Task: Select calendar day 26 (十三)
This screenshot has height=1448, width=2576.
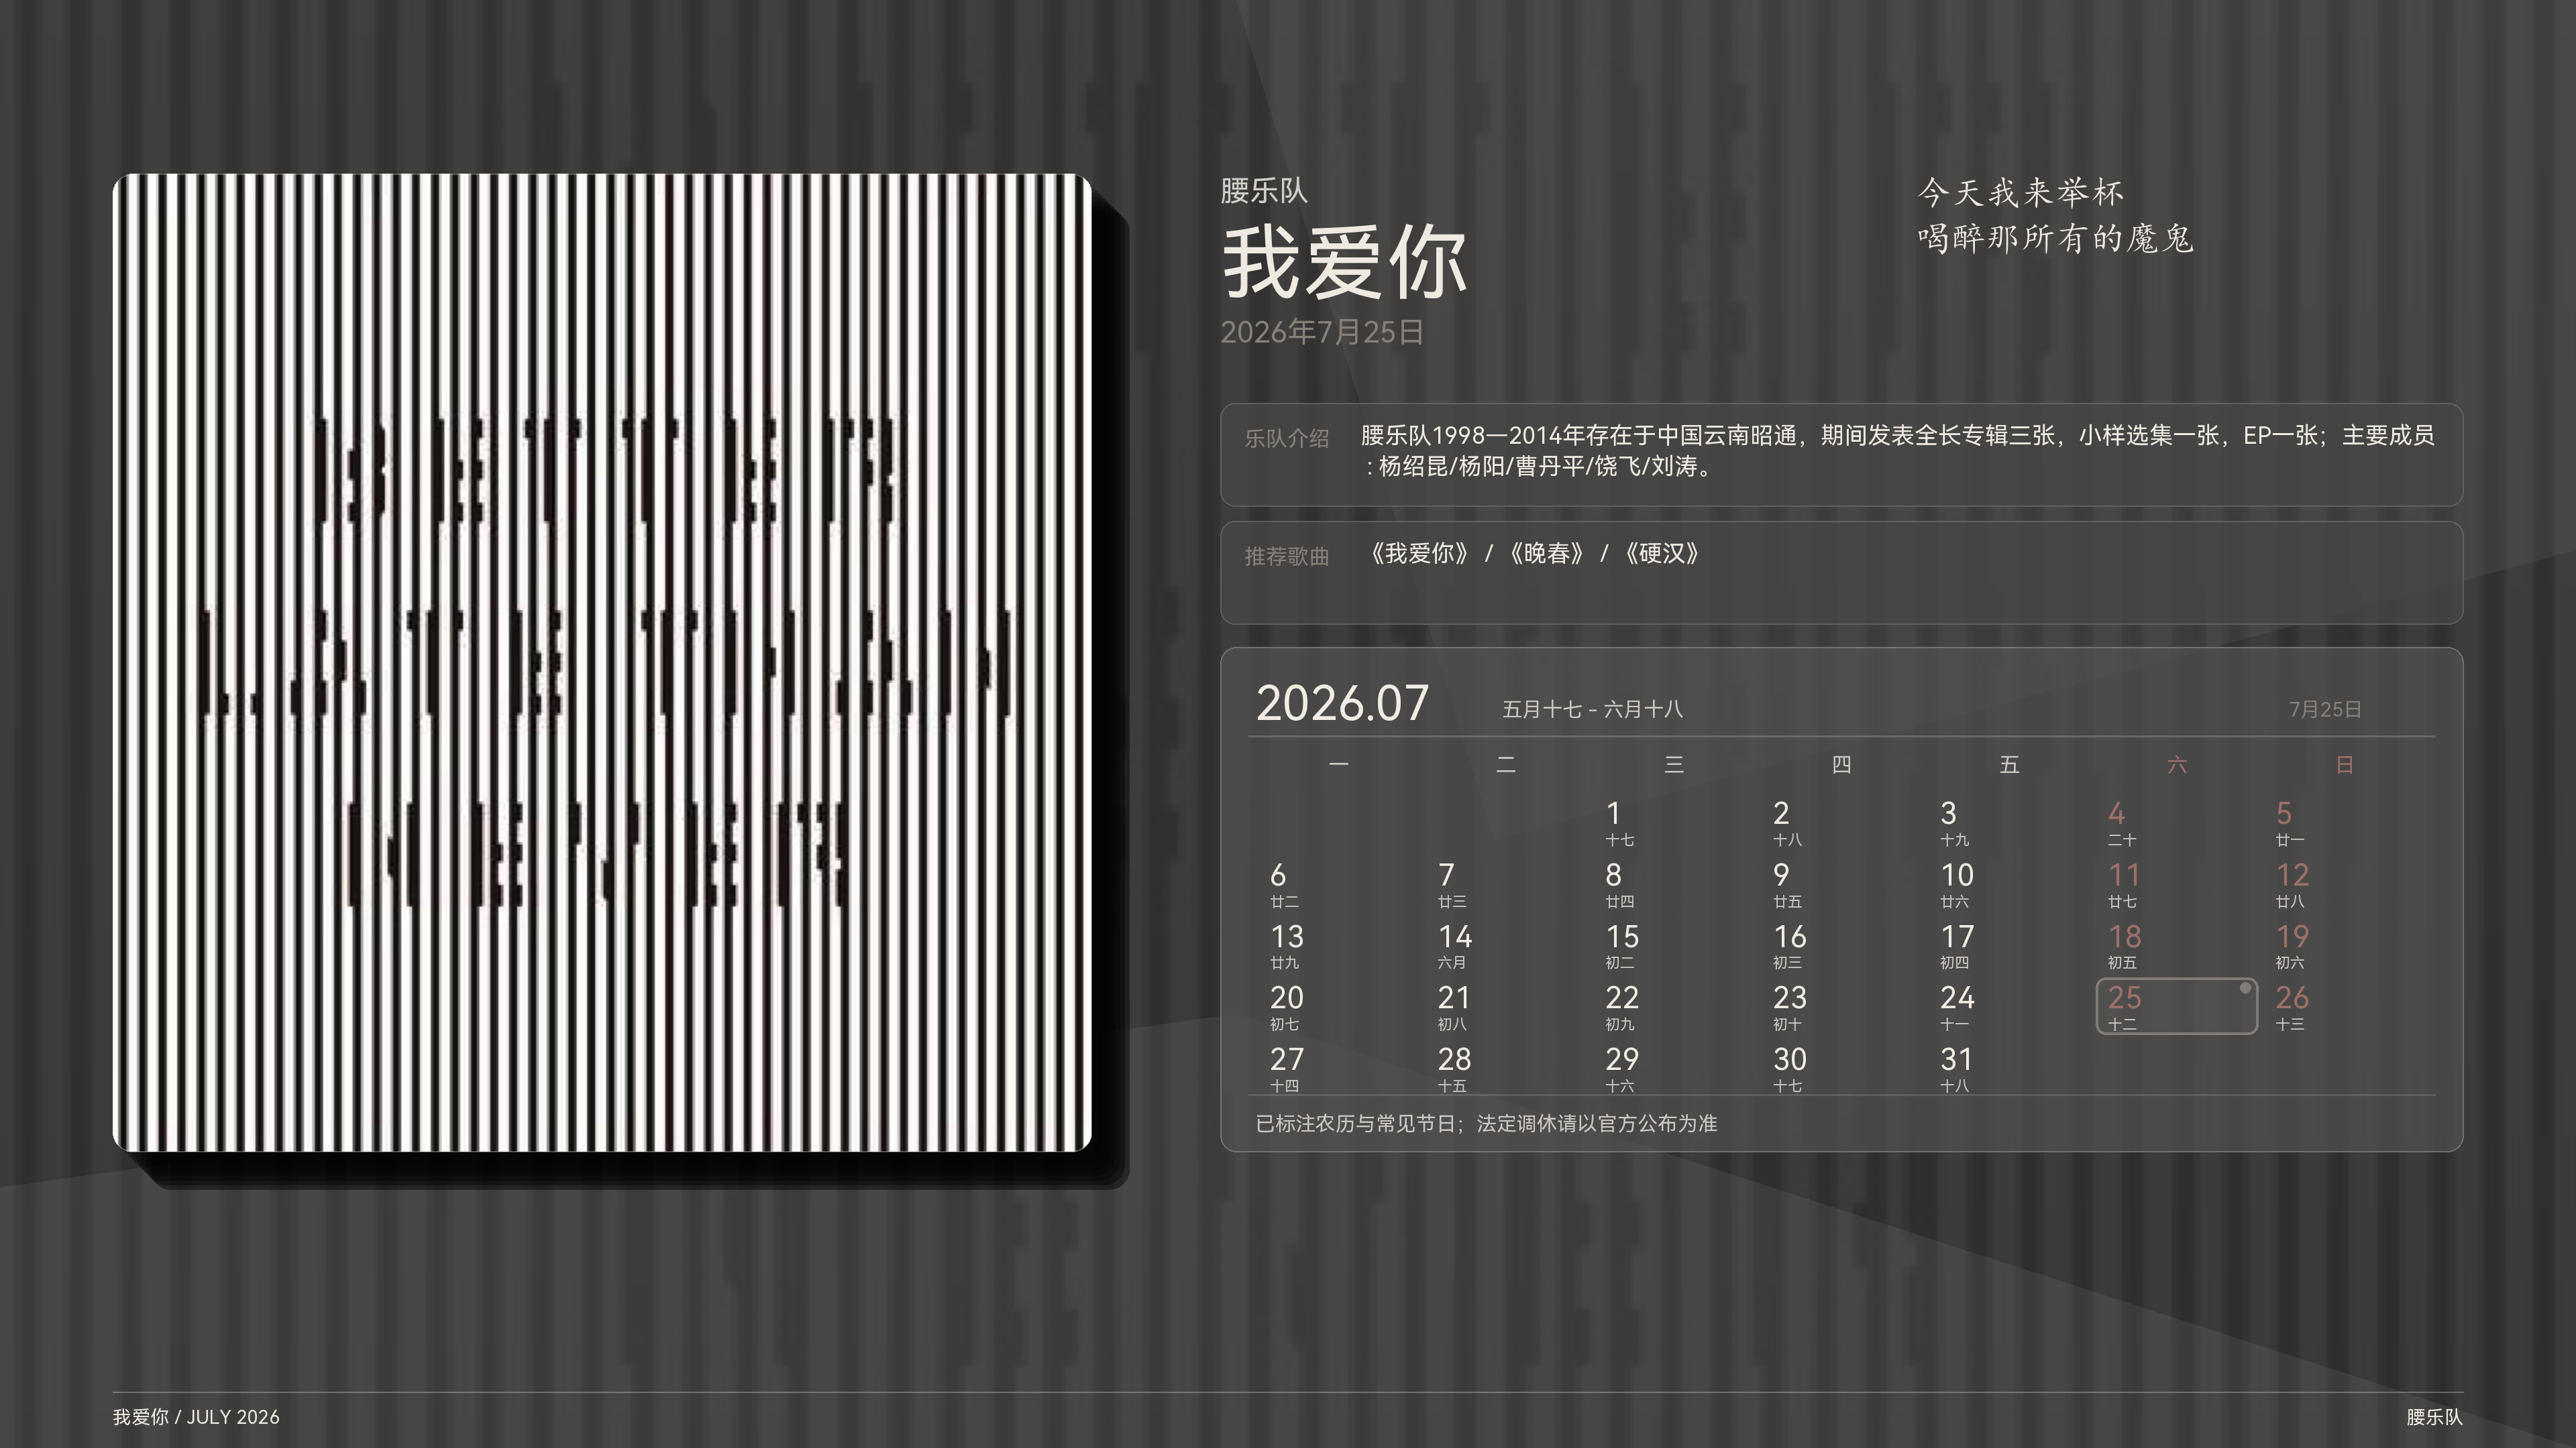Action: [2292, 1008]
